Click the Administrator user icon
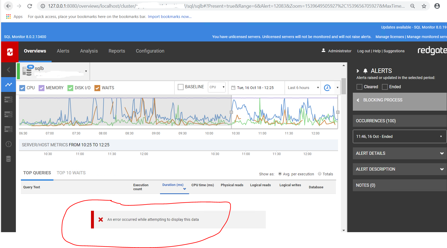 point(323,50)
